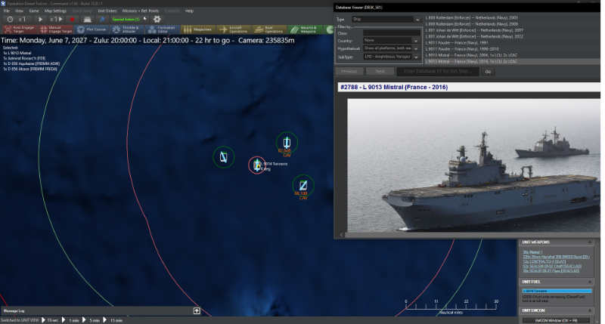The height and width of the screenshot is (324, 605).
Task: Expand the Message Log with arrow icon
Action: point(197,310)
